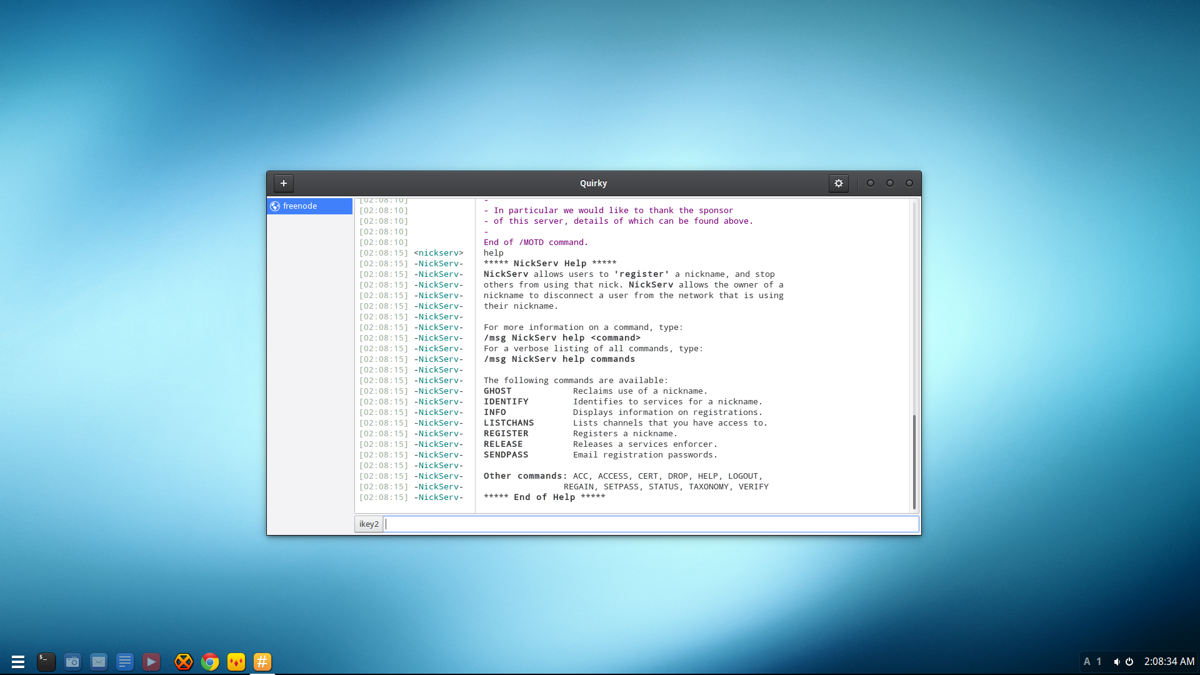Focus the chat message input field

coord(651,524)
